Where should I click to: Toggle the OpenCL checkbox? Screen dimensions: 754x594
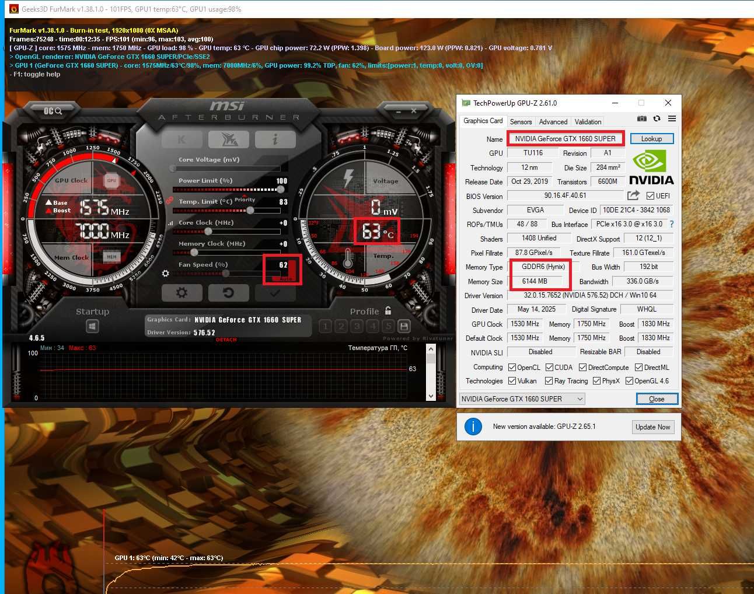(x=512, y=368)
